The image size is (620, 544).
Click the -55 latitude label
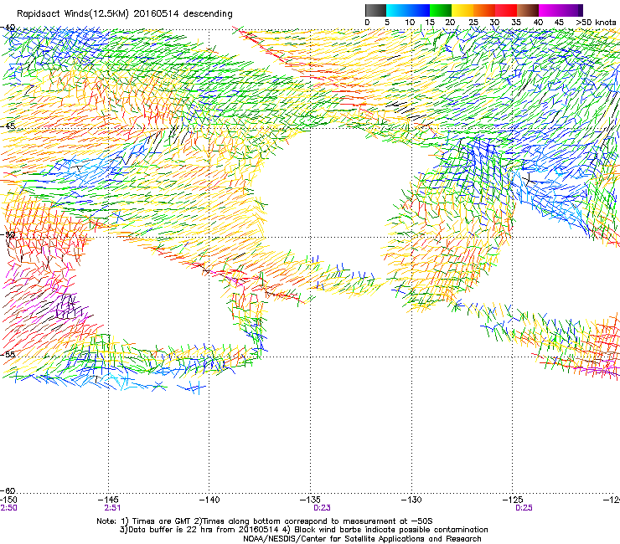[8, 354]
